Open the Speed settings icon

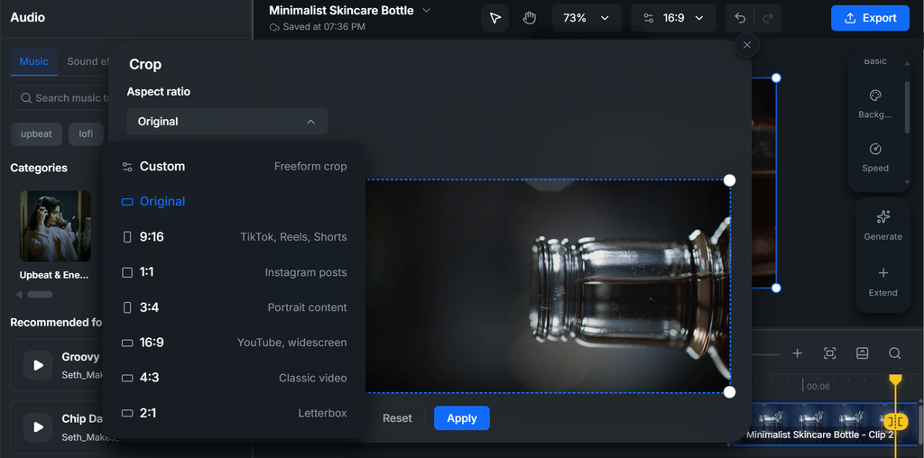pos(875,149)
